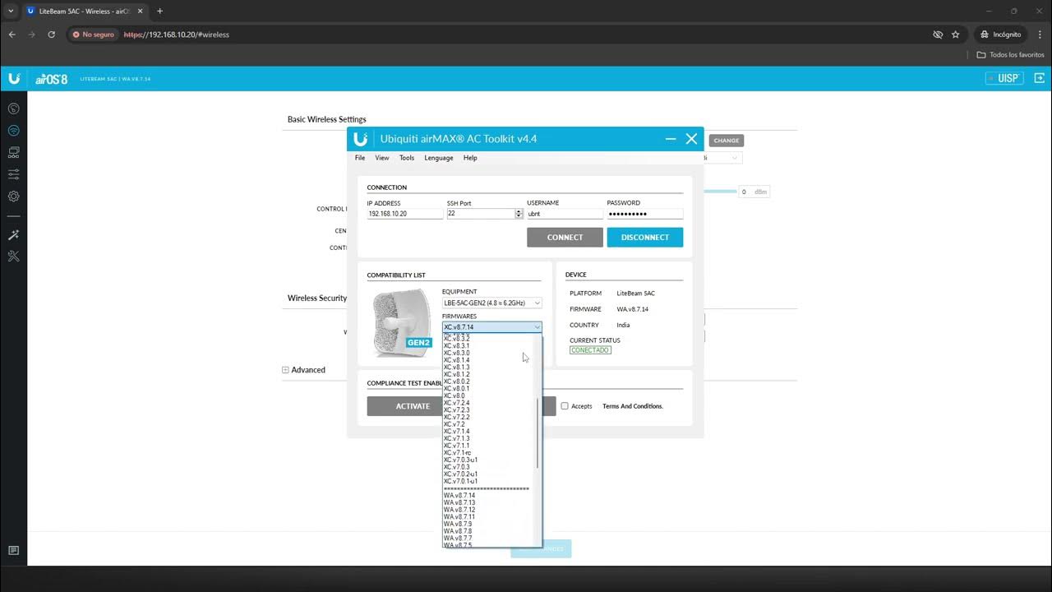Open the airOS tools wrench icon
The image size is (1052, 592).
click(x=13, y=257)
